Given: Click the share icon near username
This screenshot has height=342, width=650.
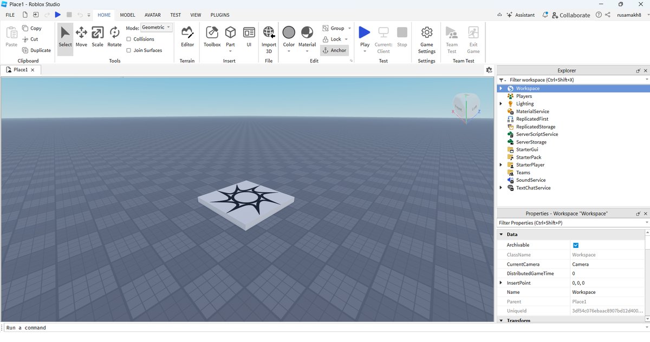Looking at the screenshot, I should [607, 15].
